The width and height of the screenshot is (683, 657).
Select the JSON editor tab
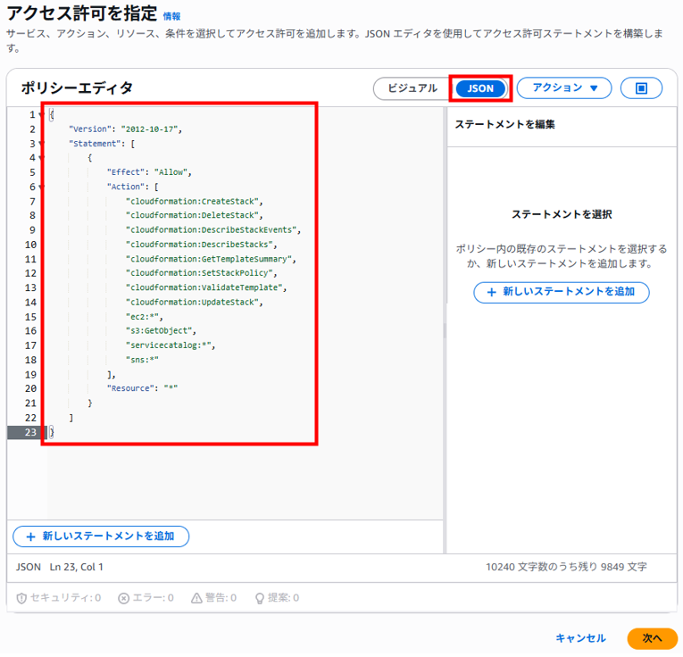pyautogui.click(x=480, y=88)
